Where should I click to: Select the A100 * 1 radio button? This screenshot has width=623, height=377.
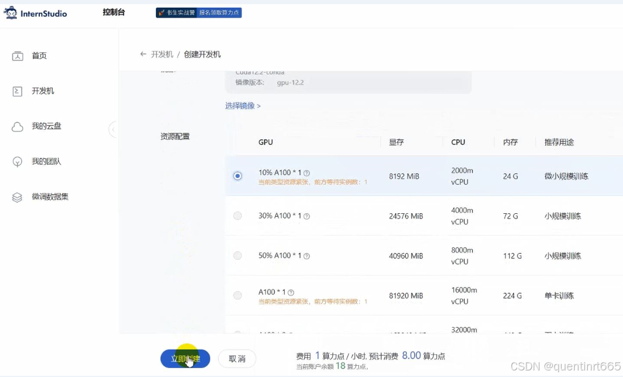click(x=238, y=295)
